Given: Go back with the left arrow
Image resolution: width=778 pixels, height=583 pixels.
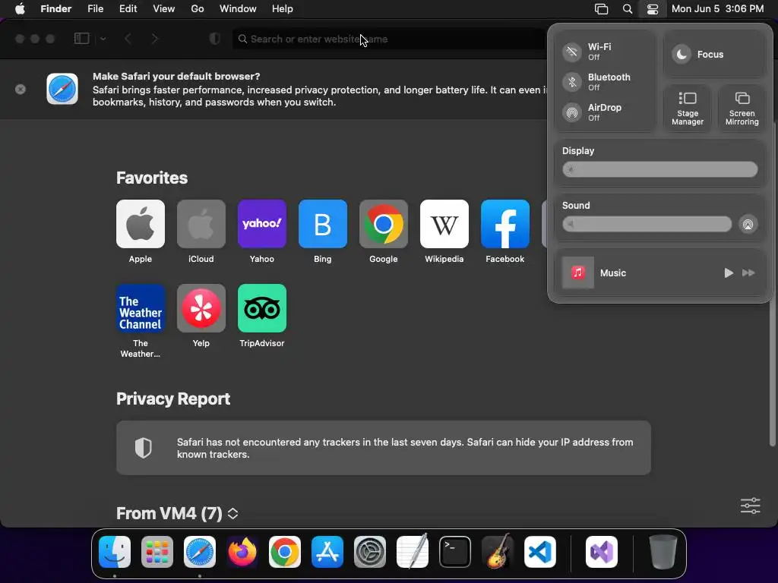Looking at the screenshot, I should pos(128,39).
